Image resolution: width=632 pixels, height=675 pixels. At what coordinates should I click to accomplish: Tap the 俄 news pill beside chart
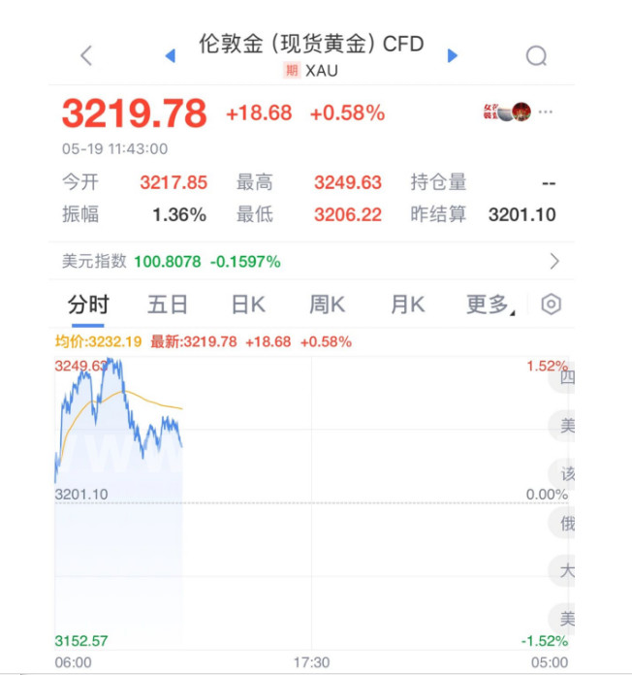click(x=565, y=523)
